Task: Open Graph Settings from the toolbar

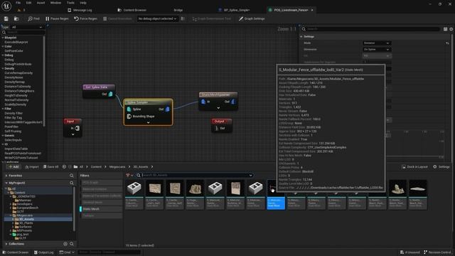Action: coord(252,18)
